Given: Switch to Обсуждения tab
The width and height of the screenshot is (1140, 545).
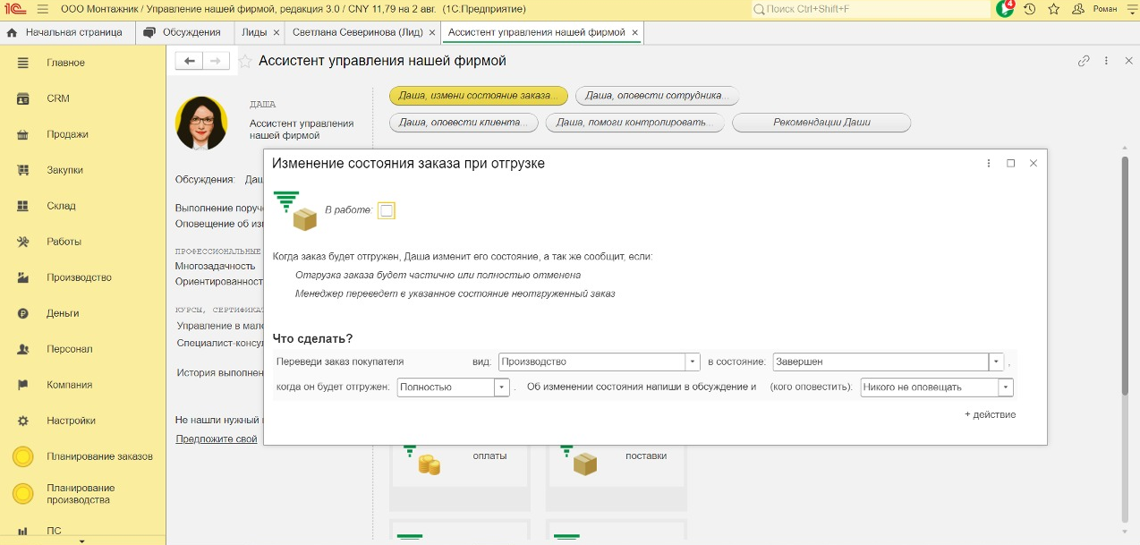Looking at the screenshot, I should (x=183, y=32).
